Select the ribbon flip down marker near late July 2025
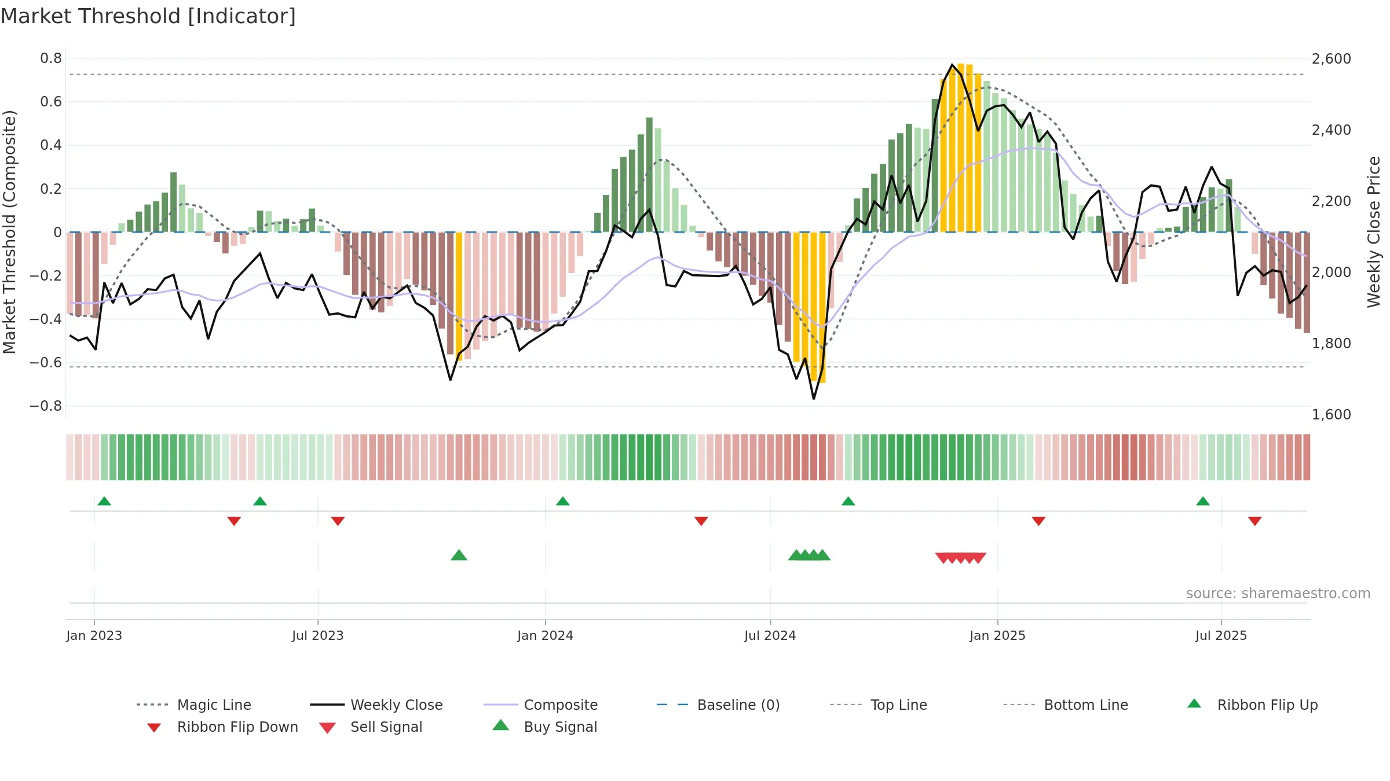 1255,521
